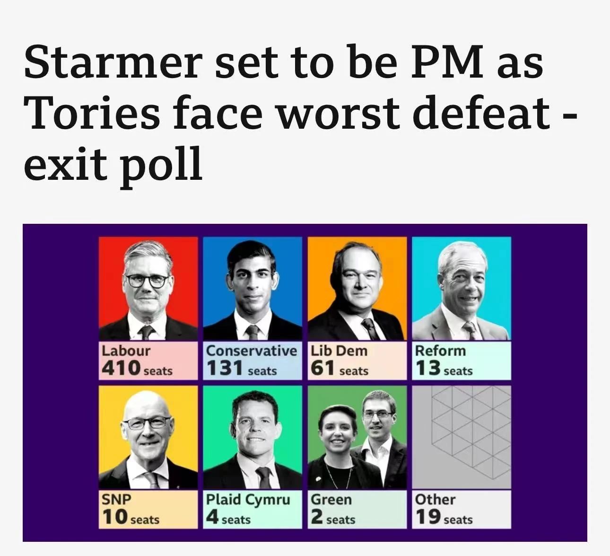Click the grey Other parties placeholder tile

(x=462, y=437)
